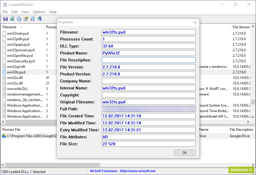Click the file icon beside win32pipe.pyd
The image size is (256, 175).
tap(4, 44)
